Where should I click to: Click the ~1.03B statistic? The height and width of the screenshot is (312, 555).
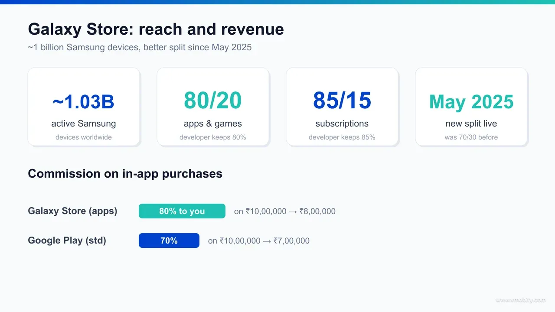click(x=84, y=102)
